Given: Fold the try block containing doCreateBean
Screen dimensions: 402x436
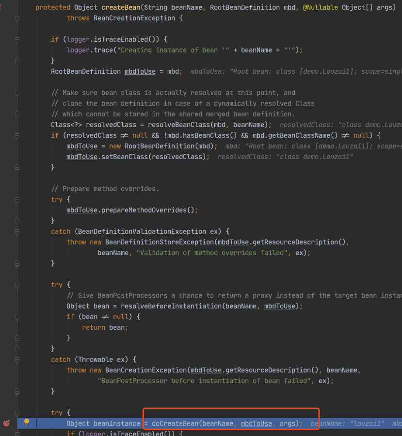Looking at the screenshot, I should 17,413.
